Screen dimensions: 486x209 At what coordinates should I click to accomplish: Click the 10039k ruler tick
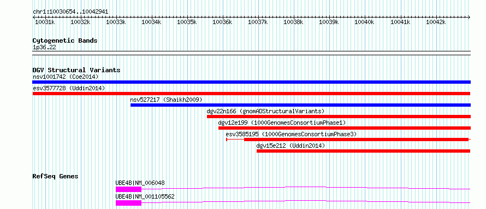[329, 22]
